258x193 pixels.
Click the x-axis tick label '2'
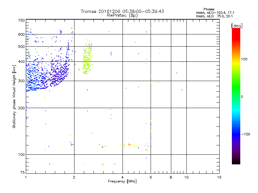(x=74, y=177)
